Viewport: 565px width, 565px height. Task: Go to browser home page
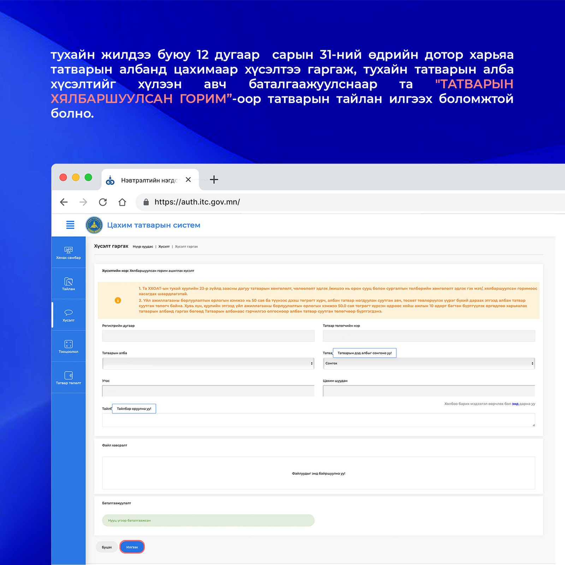(x=122, y=202)
